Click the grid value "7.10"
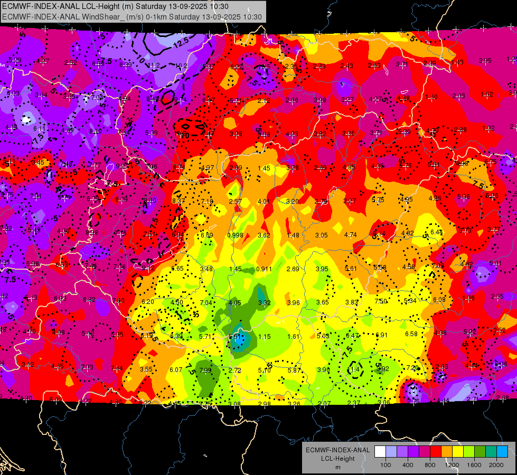This screenshot has height=475, width=517. (207, 201)
